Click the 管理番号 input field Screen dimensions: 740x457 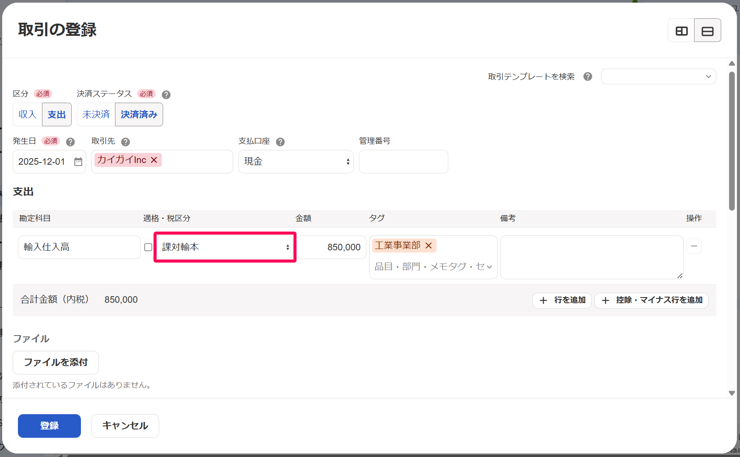coord(404,162)
